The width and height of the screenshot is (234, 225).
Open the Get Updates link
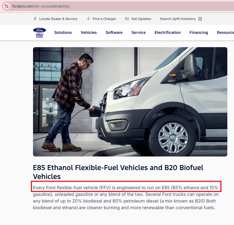click(x=141, y=19)
